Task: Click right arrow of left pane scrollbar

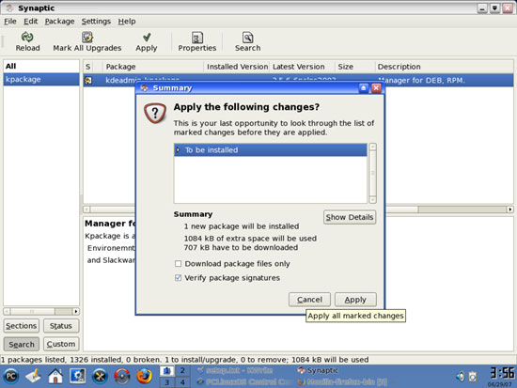Action: point(76,311)
